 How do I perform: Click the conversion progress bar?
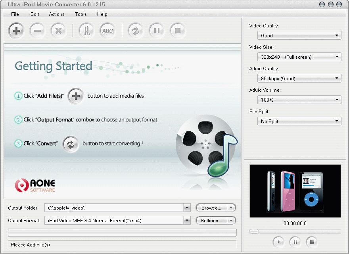(122, 233)
